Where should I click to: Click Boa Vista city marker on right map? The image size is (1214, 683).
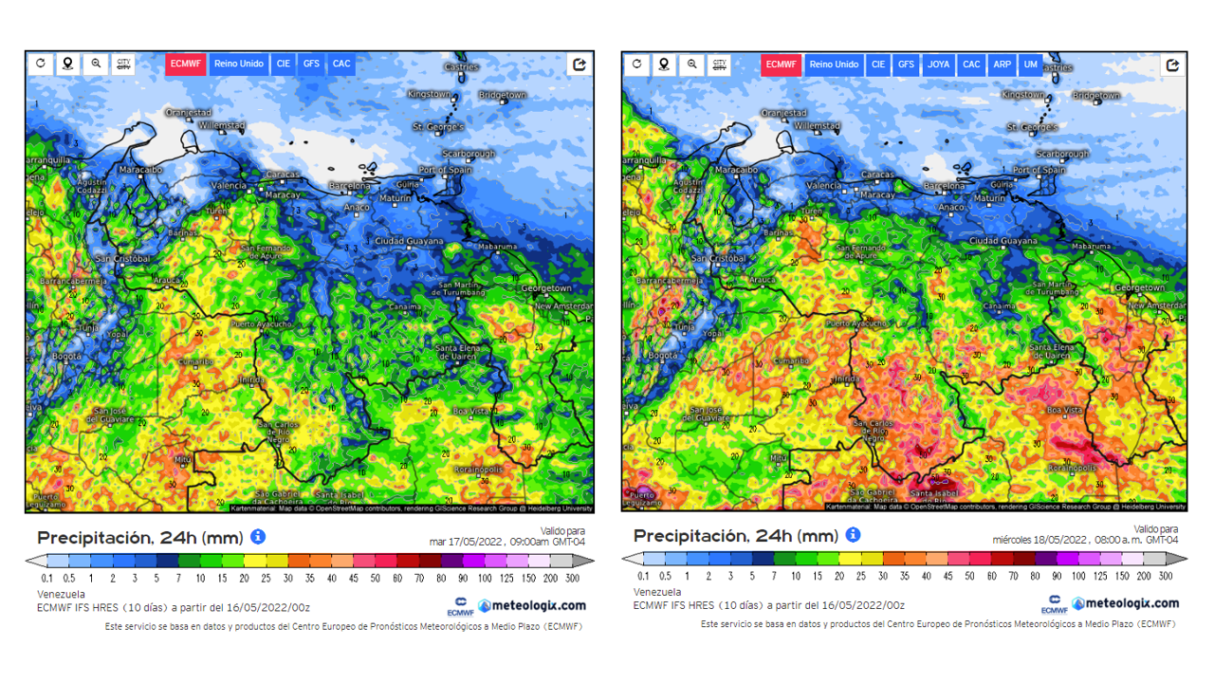point(1064,415)
